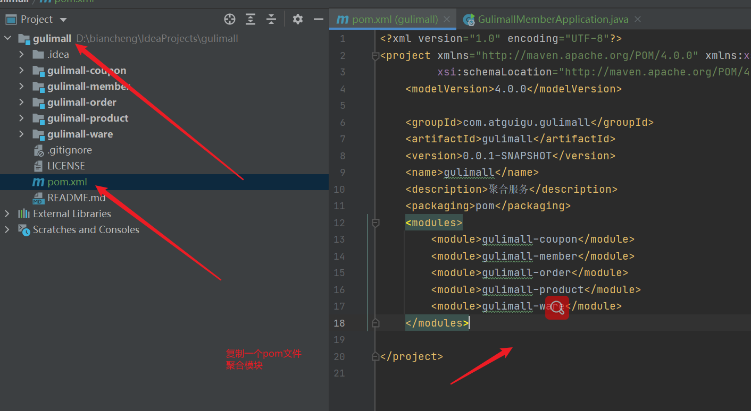Click the opening modules tag
This screenshot has height=411, width=751.
[x=434, y=222]
